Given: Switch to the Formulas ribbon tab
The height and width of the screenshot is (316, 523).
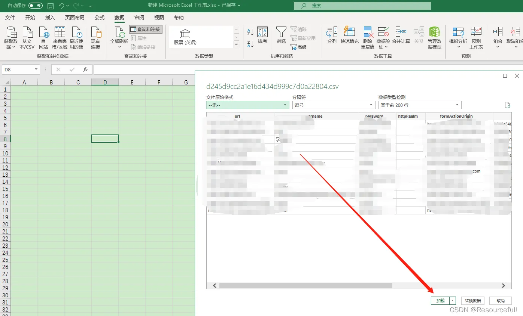Looking at the screenshot, I should pos(100,18).
